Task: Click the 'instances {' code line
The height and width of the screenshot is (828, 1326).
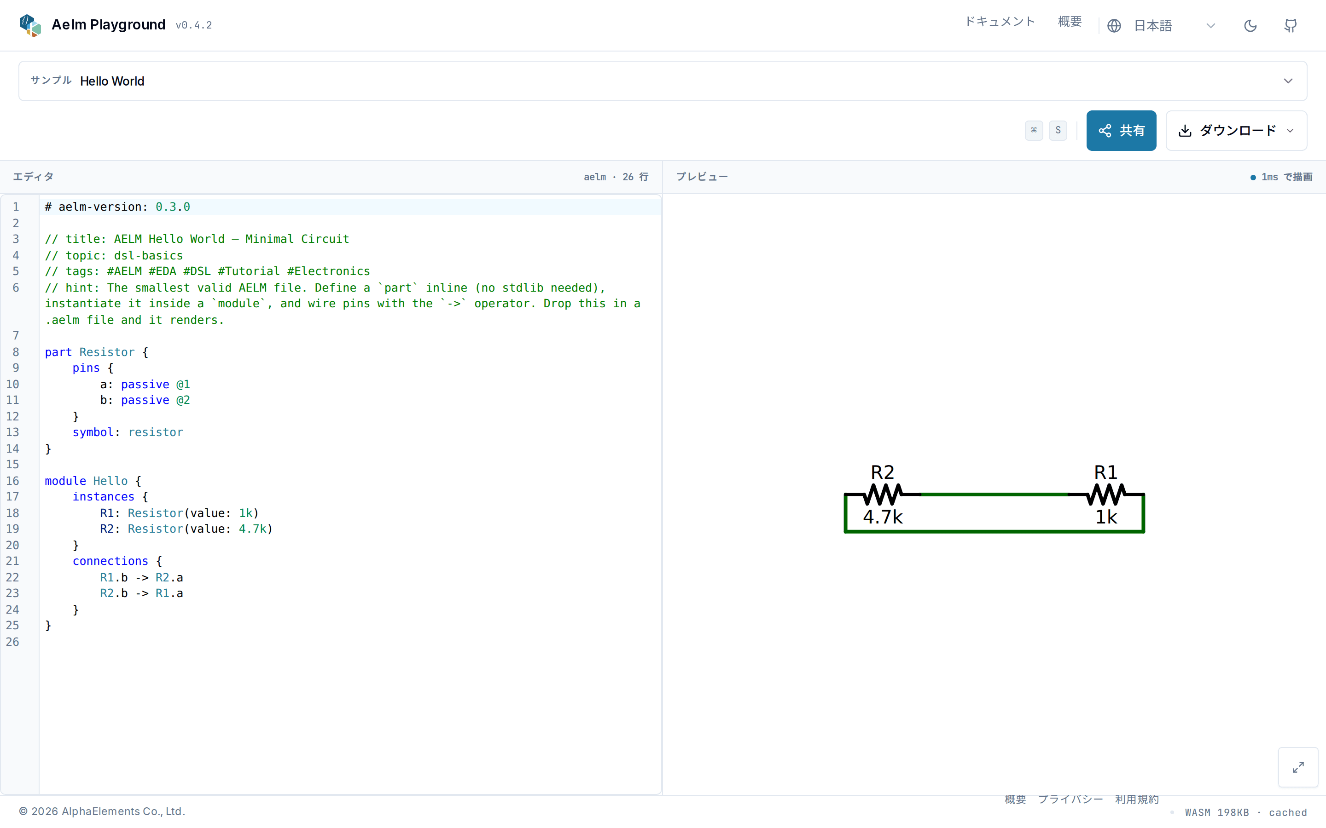Action: point(110,497)
